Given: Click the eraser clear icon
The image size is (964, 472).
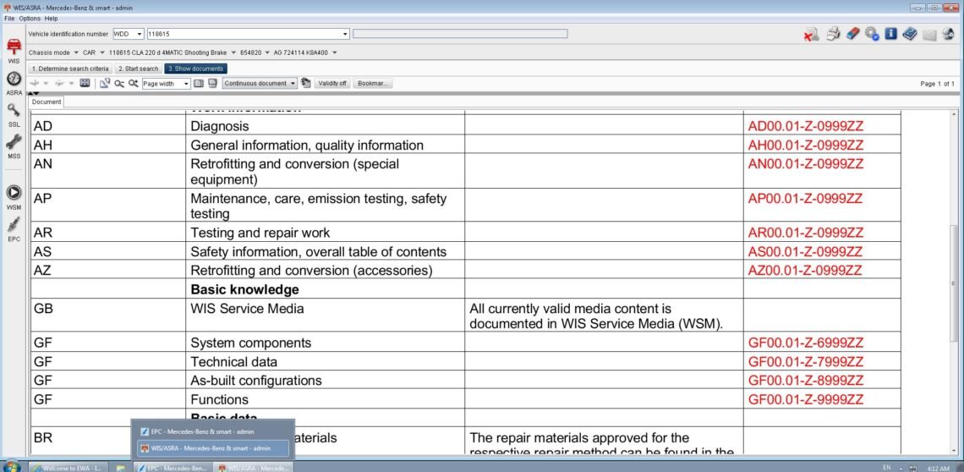Looking at the screenshot, I should pos(852,35).
